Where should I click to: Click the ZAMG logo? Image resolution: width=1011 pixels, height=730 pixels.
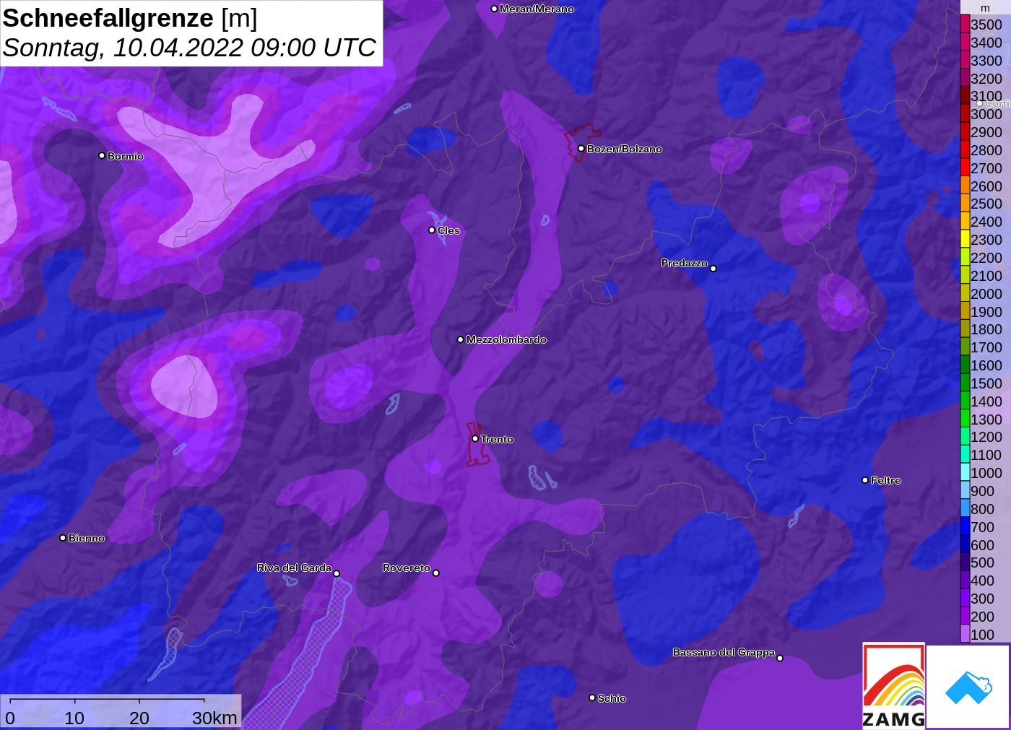[893, 686]
